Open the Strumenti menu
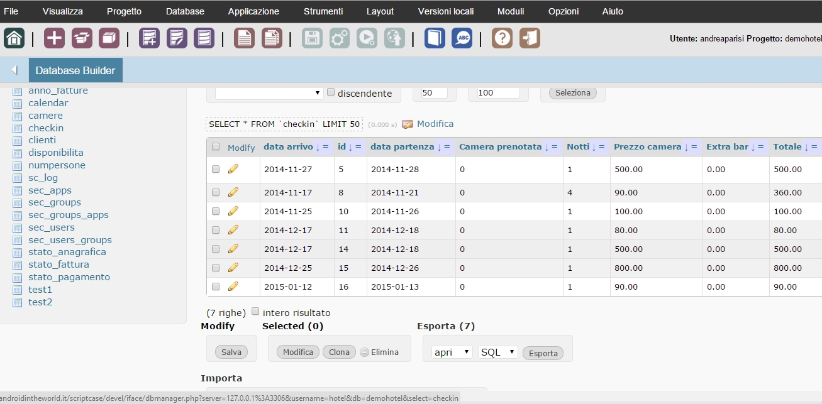 point(323,11)
